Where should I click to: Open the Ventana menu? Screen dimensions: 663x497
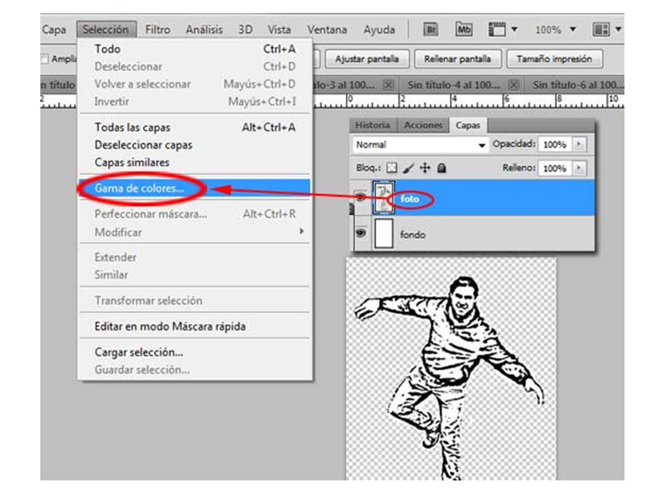pyautogui.click(x=327, y=30)
